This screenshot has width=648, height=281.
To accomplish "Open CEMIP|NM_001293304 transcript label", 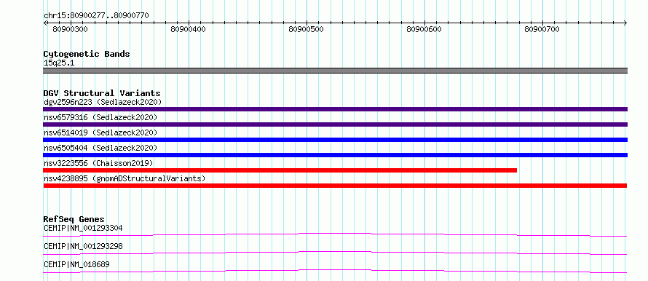I will point(83,228).
